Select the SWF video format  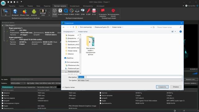tap(88, 12)
